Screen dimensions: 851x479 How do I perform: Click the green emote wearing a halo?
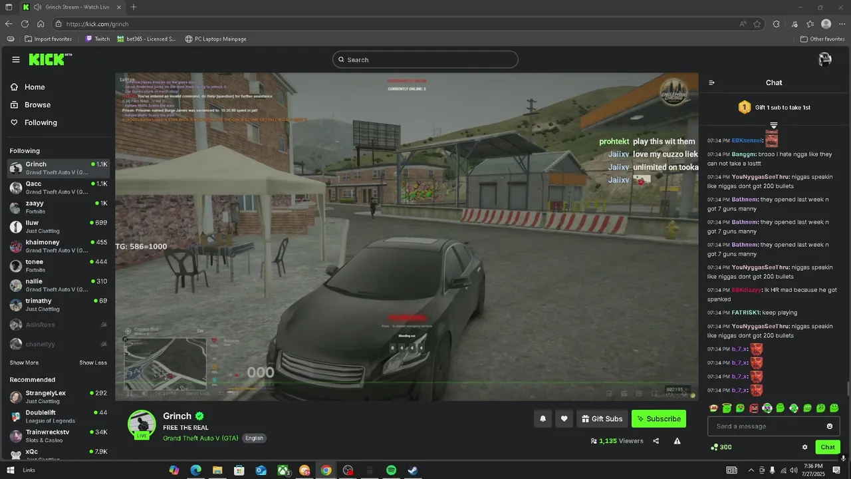pyautogui.click(x=727, y=408)
